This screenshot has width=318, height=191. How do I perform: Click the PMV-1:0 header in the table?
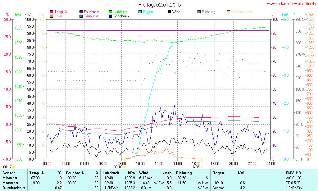click(x=293, y=173)
